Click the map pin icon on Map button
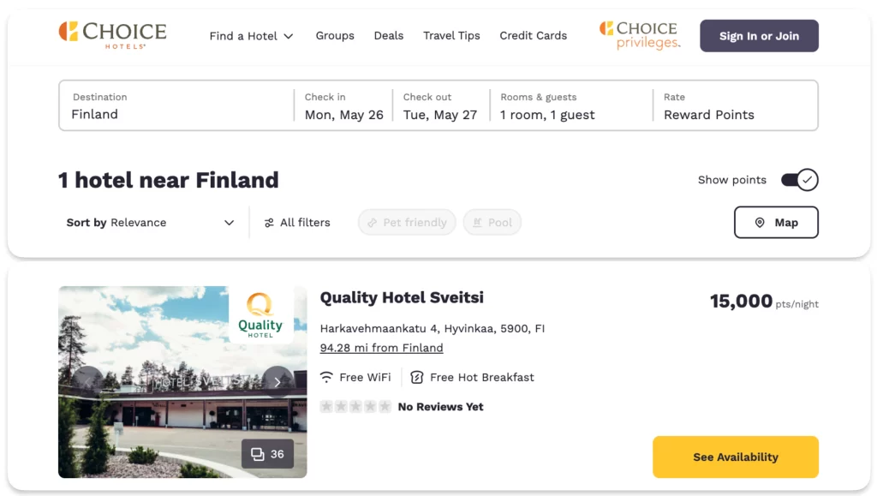The image size is (877, 496). tap(760, 223)
